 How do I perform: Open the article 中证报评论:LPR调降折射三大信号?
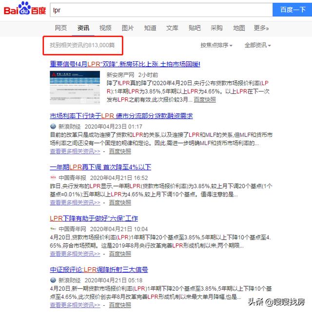[99, 270]
